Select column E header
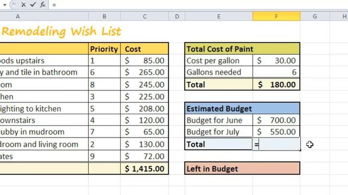 tap(219, 16)
